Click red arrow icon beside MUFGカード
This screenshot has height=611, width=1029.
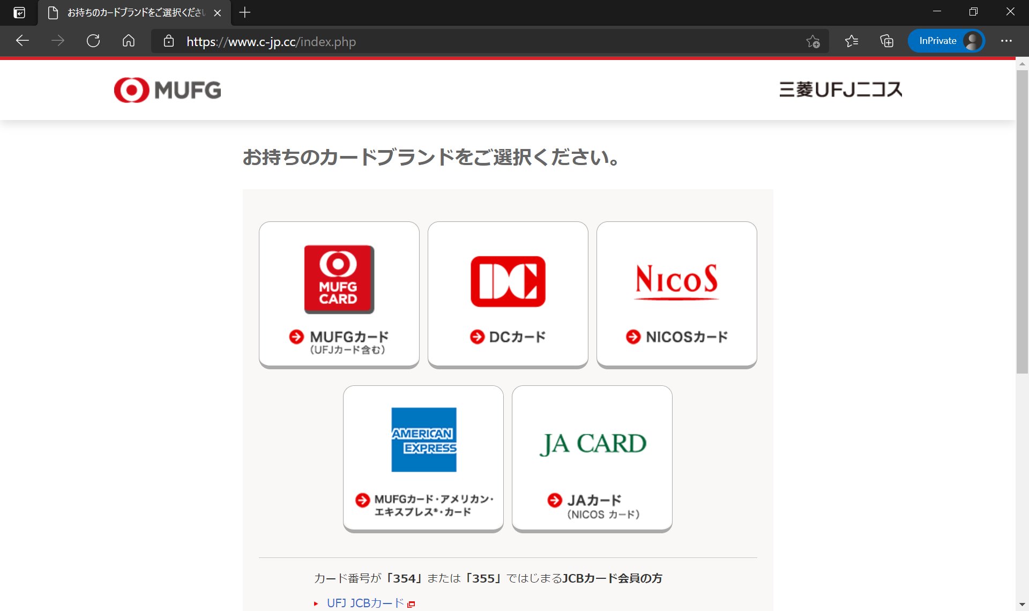pos(296,337)
